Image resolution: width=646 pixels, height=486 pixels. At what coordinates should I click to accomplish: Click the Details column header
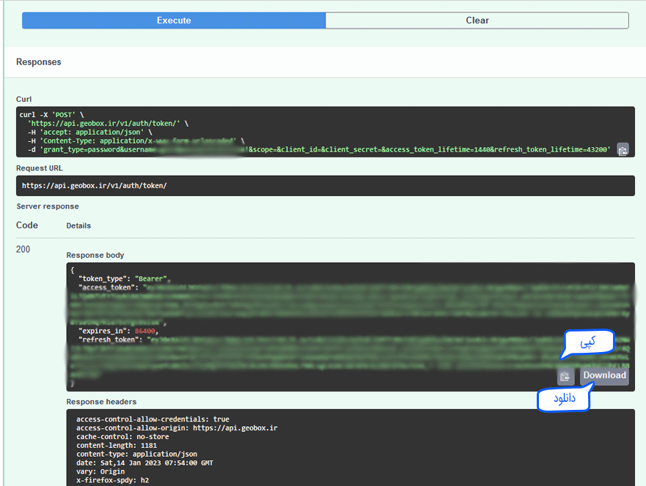[78, 226]
